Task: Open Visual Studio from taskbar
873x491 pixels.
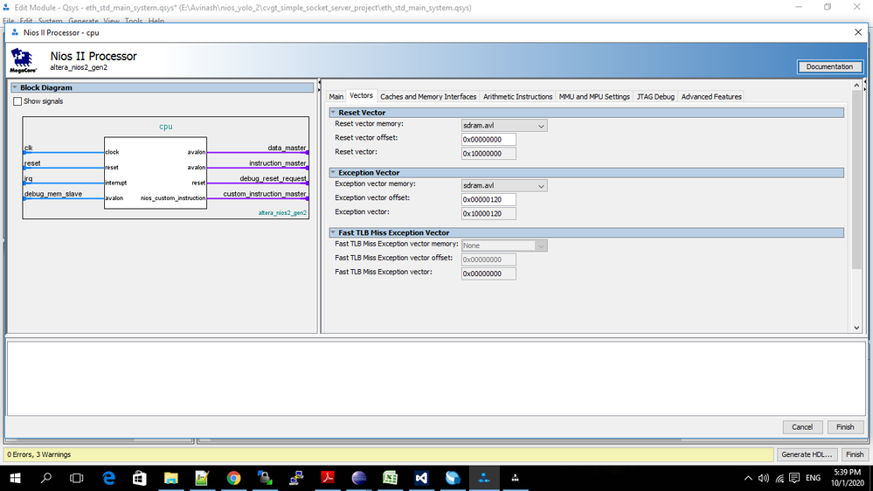Action: tap(421, 478)
